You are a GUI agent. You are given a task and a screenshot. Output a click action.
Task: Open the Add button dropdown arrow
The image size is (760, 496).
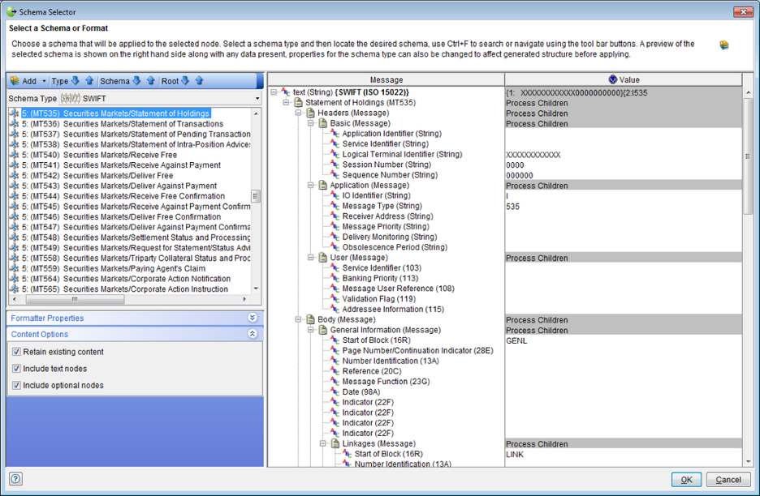point(44,81)
